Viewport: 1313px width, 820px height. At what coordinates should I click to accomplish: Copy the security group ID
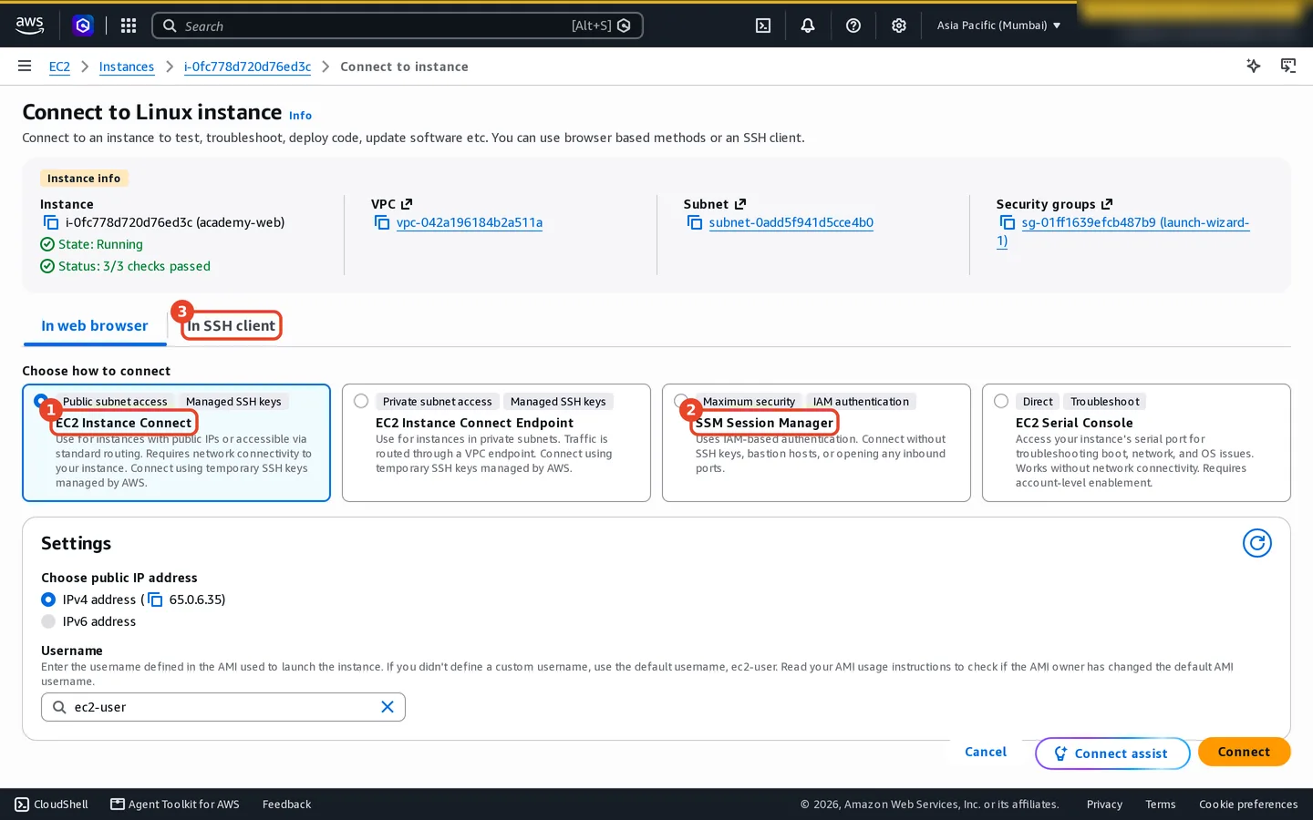point(1008,222)
